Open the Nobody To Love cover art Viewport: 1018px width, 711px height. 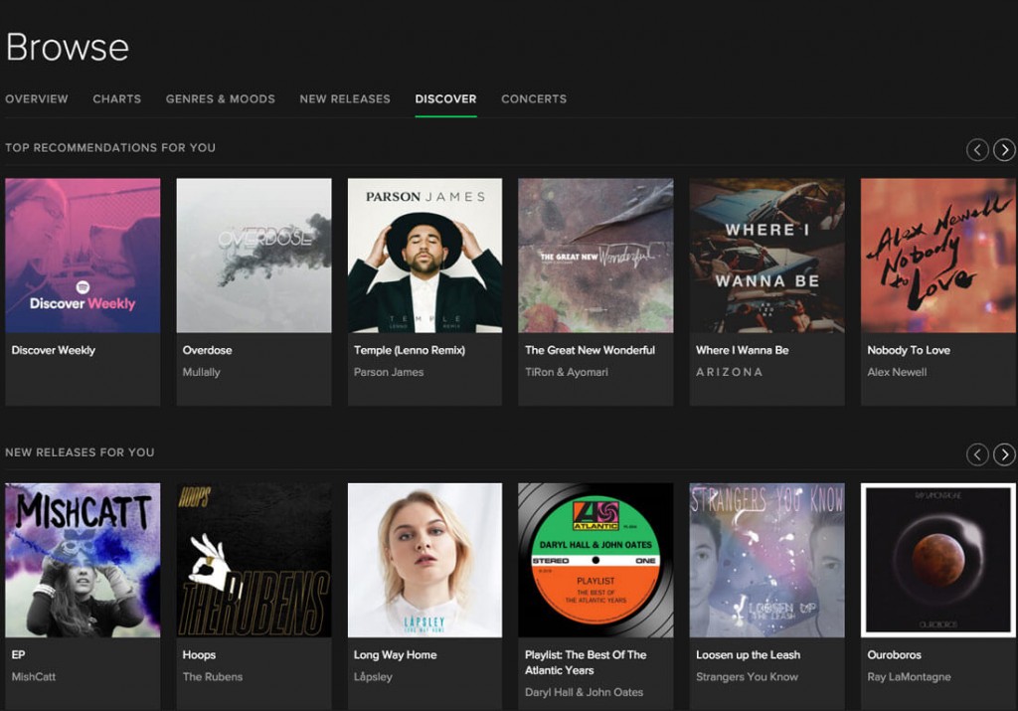[x=938, y=256]
